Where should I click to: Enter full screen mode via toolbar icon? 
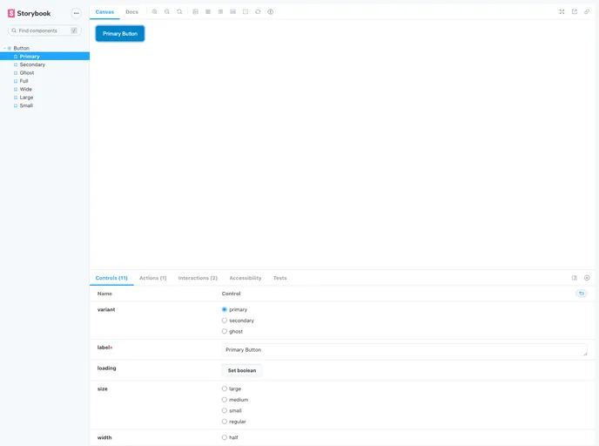562,12
